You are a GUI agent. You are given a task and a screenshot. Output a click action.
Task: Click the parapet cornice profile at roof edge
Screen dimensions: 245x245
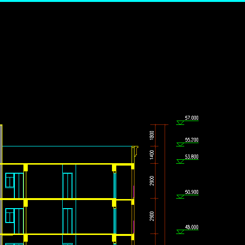[135, 151]
